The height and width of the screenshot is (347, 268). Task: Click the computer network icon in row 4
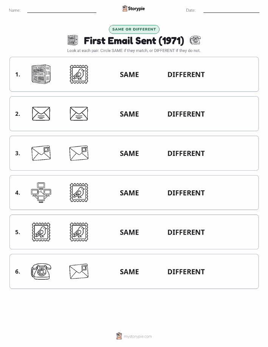41,193
